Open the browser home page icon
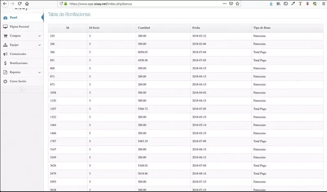This screenshot has height=192, width=327. click(x=27, y=4)
